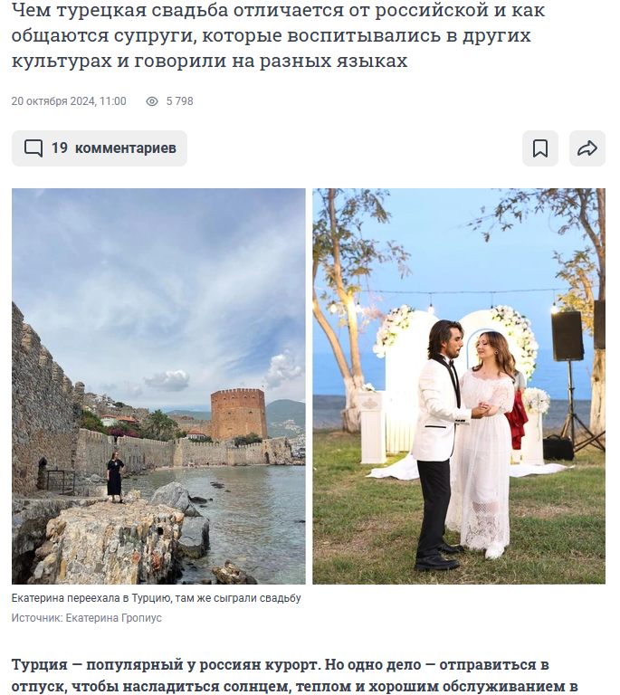Click the lead paragraph starting with Турция
The image size is (620, 695).
295,675
